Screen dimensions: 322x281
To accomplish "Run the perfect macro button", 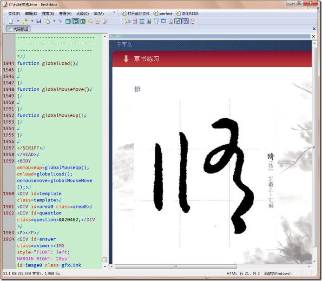I will click(x=163, y=13).
